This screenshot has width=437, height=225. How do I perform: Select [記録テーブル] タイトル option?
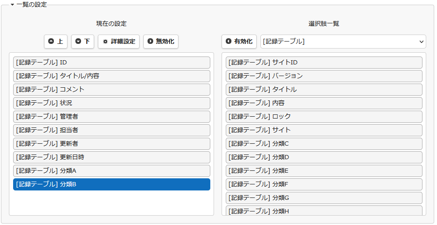point(324,90)
